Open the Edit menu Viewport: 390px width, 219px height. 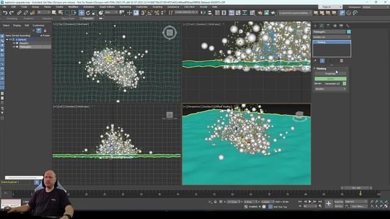[x=13, y=7]
